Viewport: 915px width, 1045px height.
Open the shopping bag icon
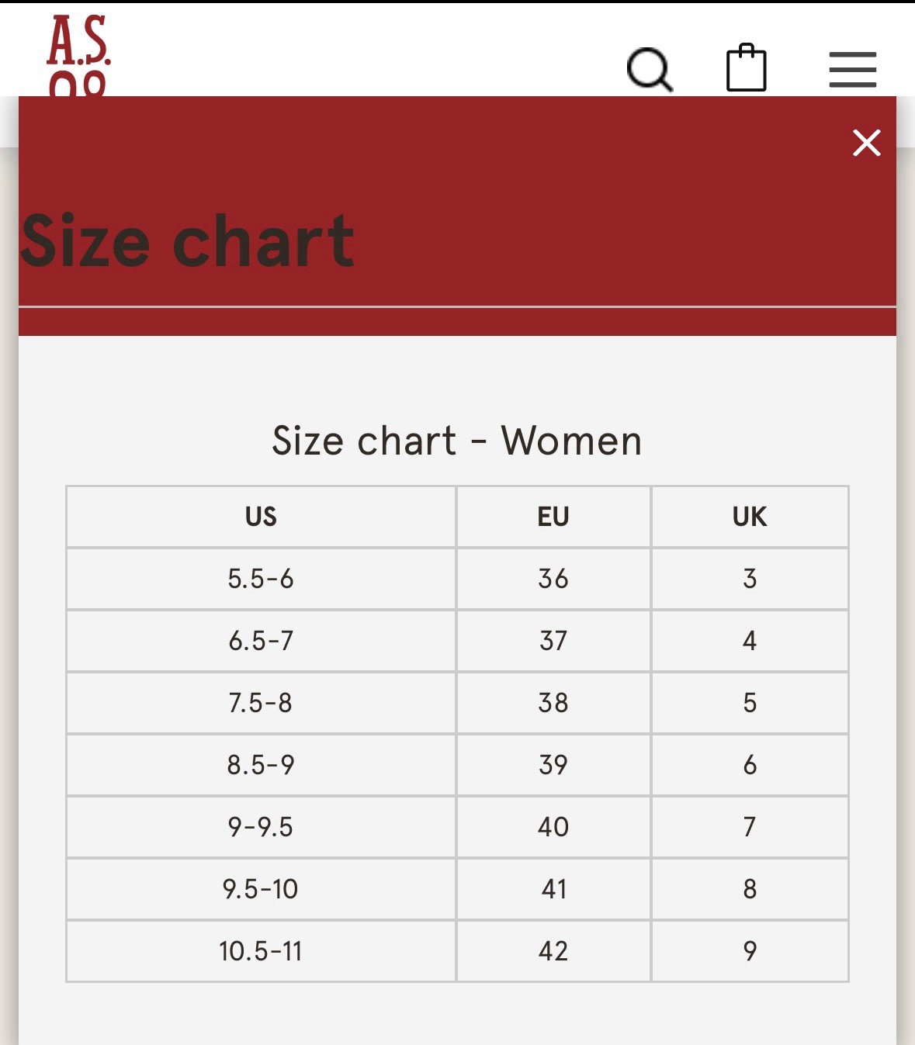pos(746,67)
